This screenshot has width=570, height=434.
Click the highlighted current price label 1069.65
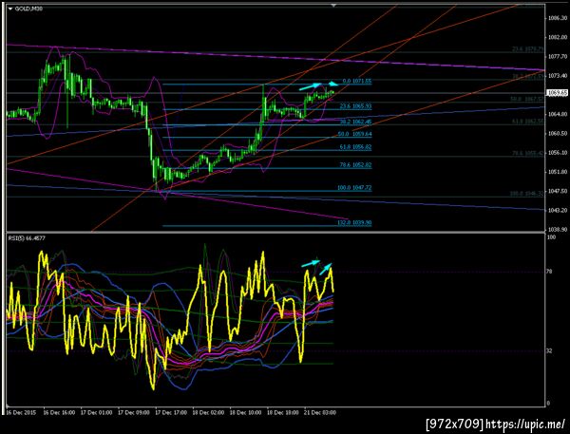click(558, 93)
